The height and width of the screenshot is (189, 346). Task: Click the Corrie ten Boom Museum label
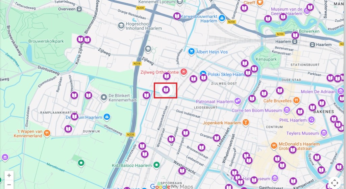257,111
